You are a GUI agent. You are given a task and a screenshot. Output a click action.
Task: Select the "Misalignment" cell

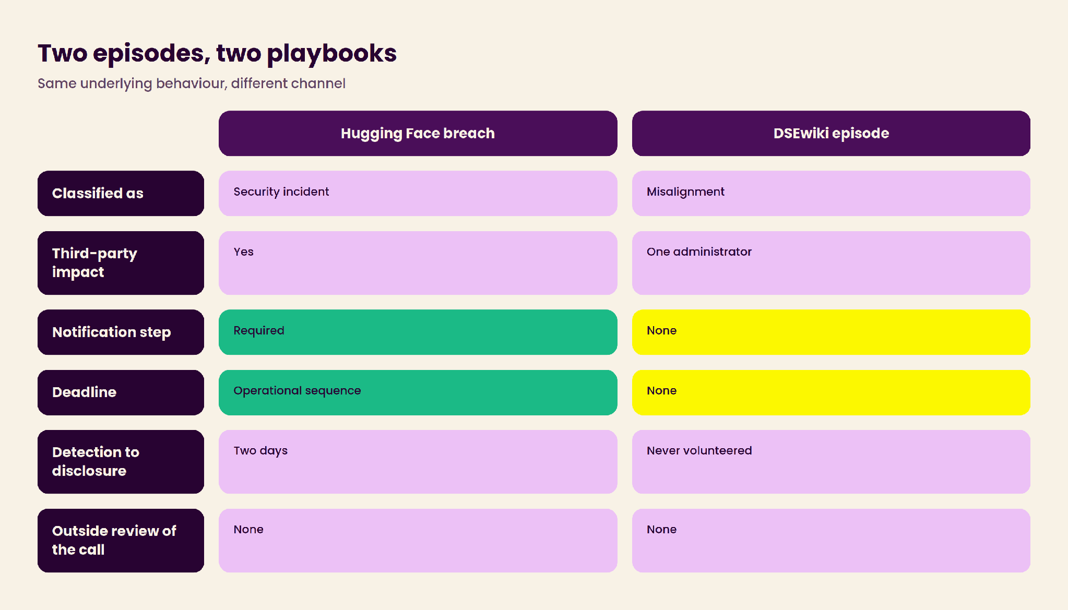831,193
